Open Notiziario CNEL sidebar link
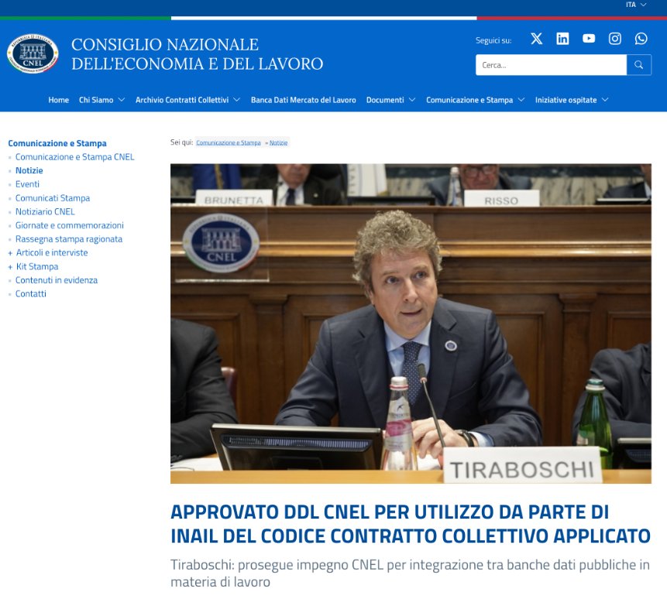The height and width of the screenshot is (596, 667). (x=45, y=212)
